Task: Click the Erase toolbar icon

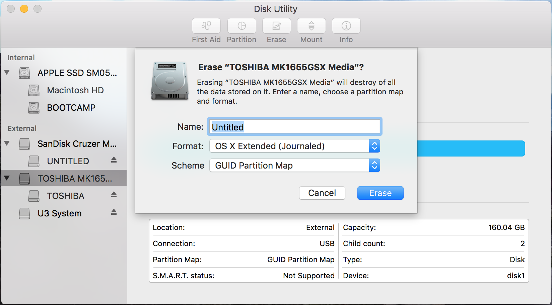Action: pyautogui.click(x=277, y=26)
